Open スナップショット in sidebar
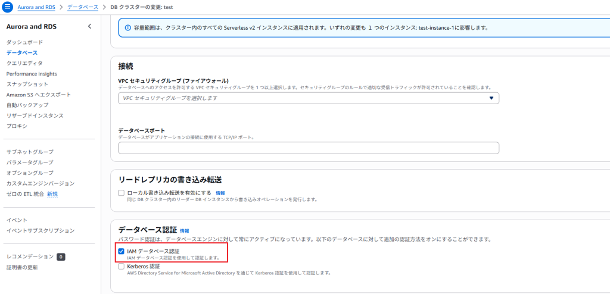The image size is (610, 294). coord(27,84)
